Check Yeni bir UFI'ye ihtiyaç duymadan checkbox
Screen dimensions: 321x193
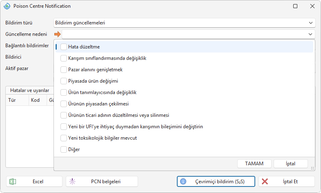pos(63,127)
